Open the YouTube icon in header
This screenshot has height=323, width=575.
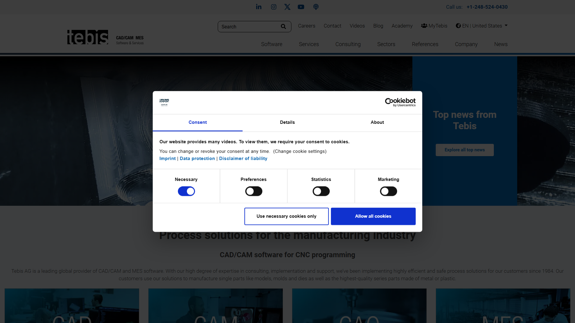(301, 7)
